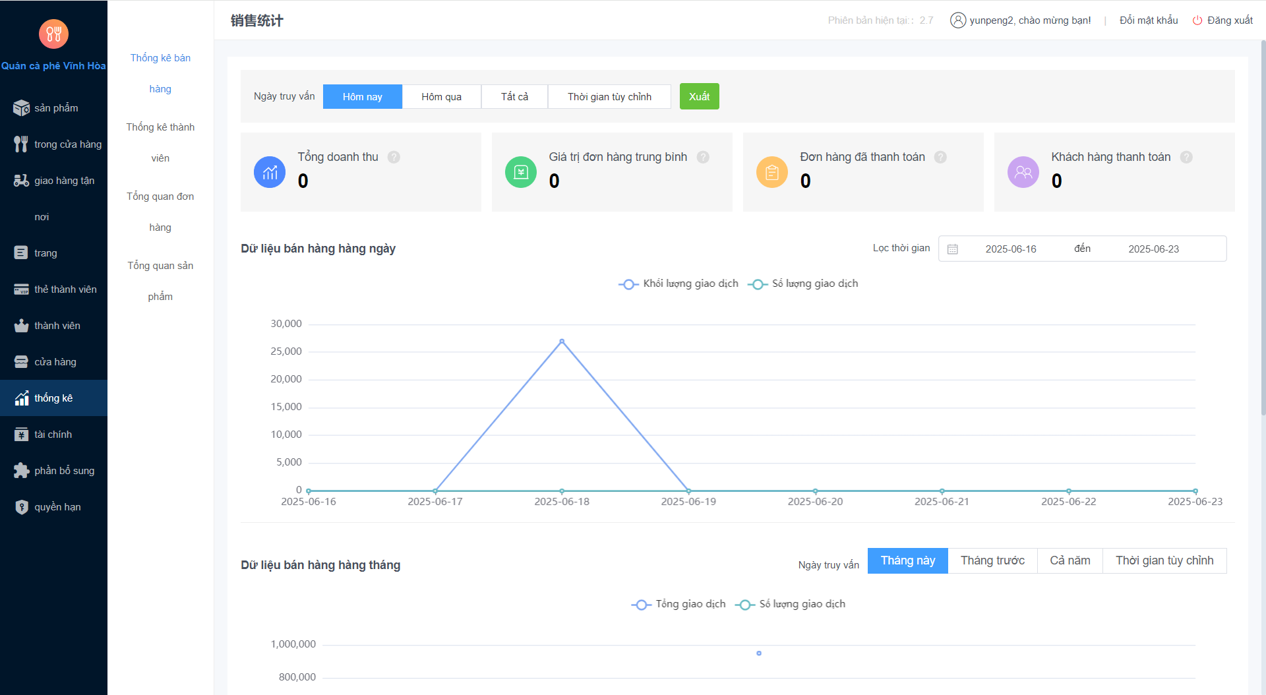Switch to the Hôm qua tab
Image resolution: width=1266 pixels, height=695 pixels.
(x=441, y=97)
